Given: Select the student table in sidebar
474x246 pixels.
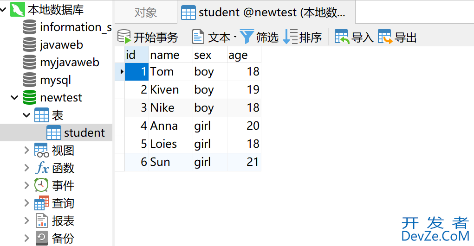Looking at the screenshot, I should 84,133.
